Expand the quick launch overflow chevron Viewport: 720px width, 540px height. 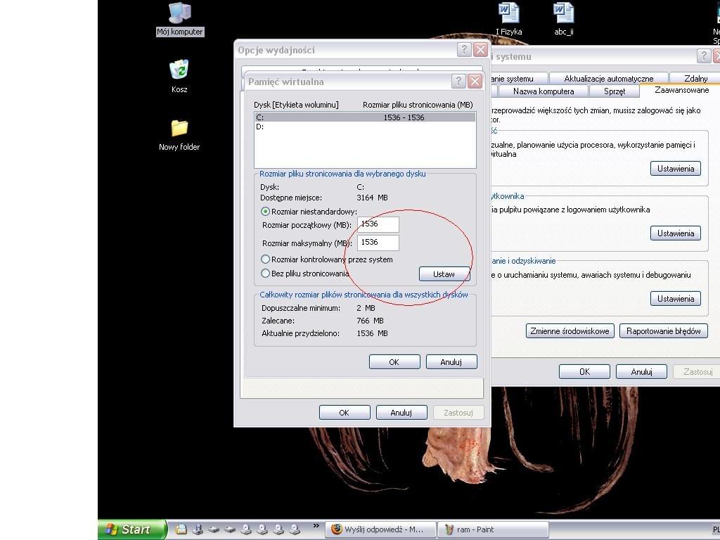pos(316,526)
